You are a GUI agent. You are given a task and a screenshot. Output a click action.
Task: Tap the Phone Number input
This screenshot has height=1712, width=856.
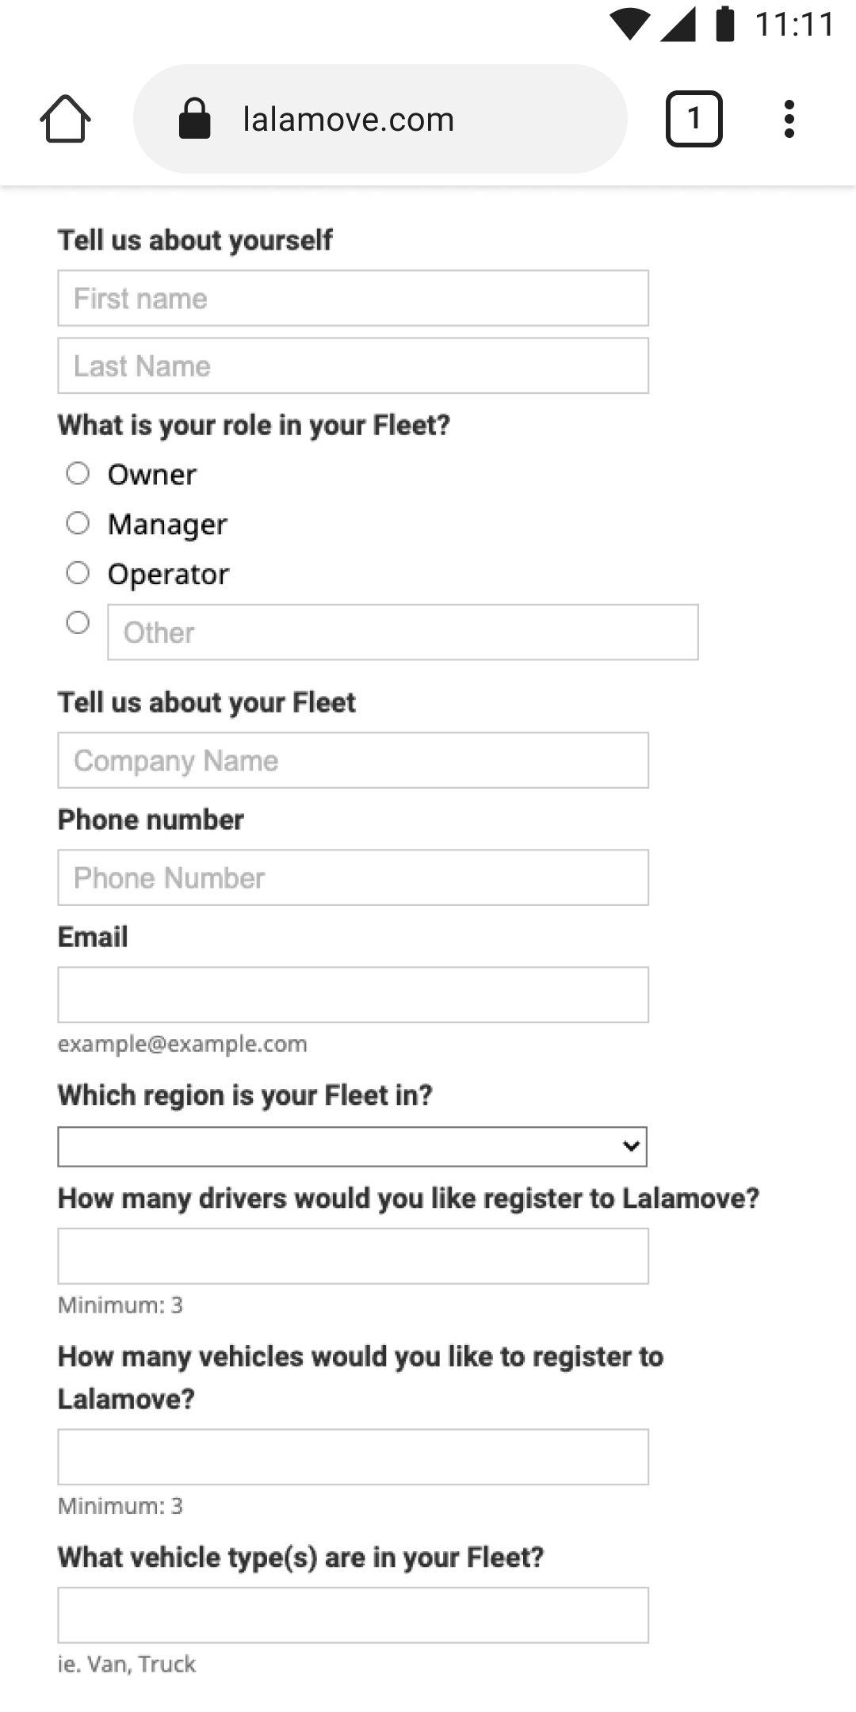coord(353,878)
